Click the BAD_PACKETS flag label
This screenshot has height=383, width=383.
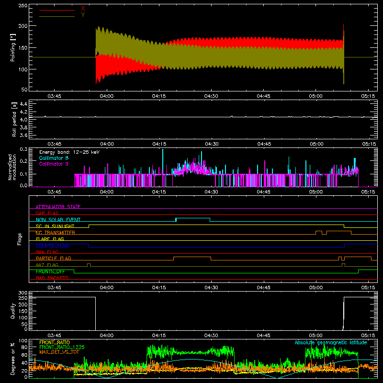(x=52, y=278)
